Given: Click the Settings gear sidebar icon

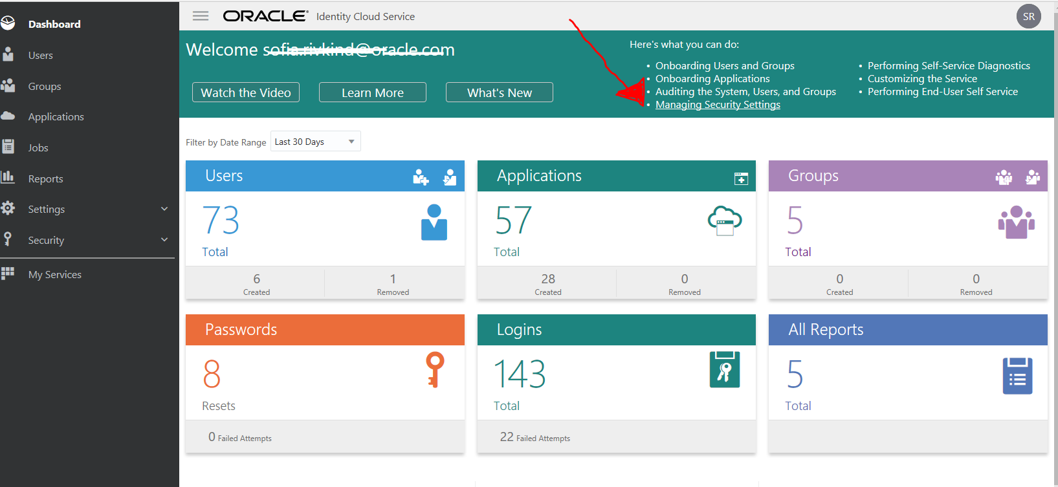Looking at the screenshot, I should pyautogui.click(x=8, y=208).
